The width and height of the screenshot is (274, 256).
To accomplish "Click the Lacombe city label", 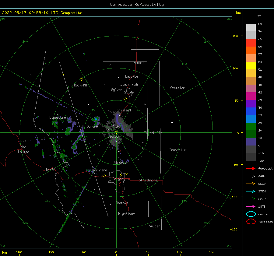I will coord(132,76).
